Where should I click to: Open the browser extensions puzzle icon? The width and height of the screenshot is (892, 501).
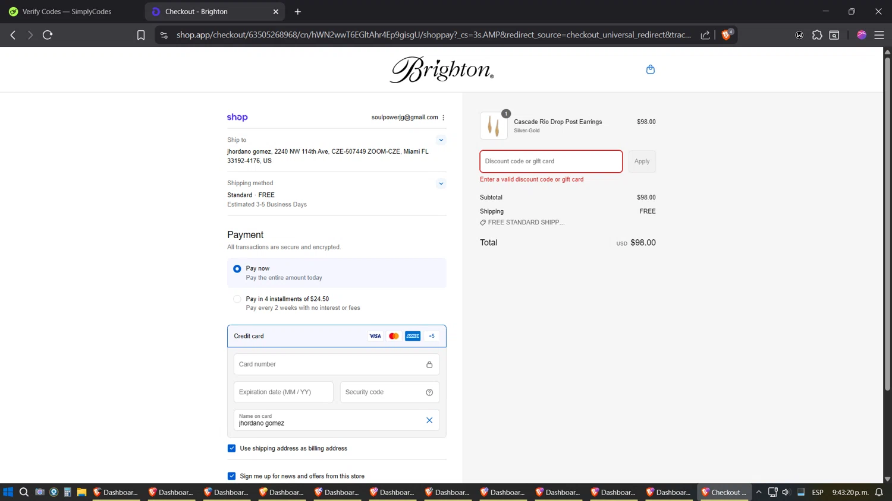816,35
